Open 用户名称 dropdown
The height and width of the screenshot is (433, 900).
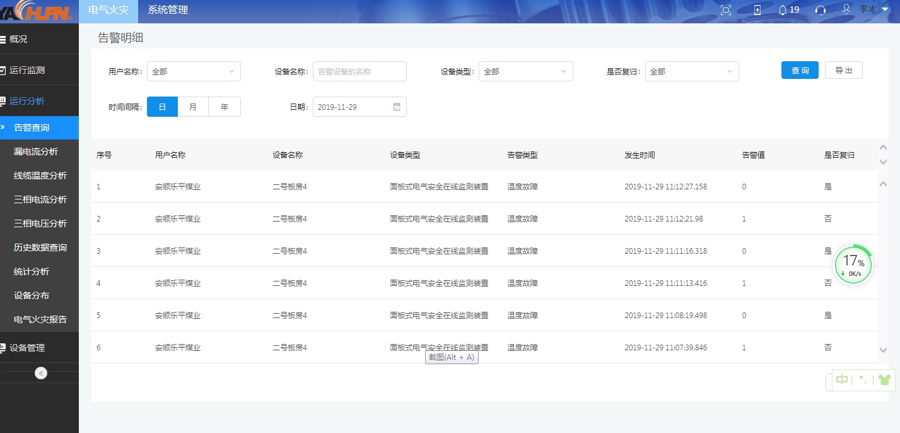tap(194, 71)
